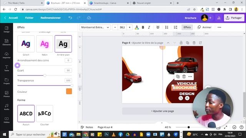246x138 pixels.
Task: Move page 4 up with chevron
Action: tap(168, 43)
